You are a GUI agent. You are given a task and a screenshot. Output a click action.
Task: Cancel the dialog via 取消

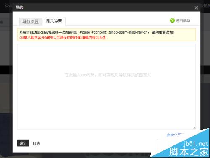click(37, 143)
